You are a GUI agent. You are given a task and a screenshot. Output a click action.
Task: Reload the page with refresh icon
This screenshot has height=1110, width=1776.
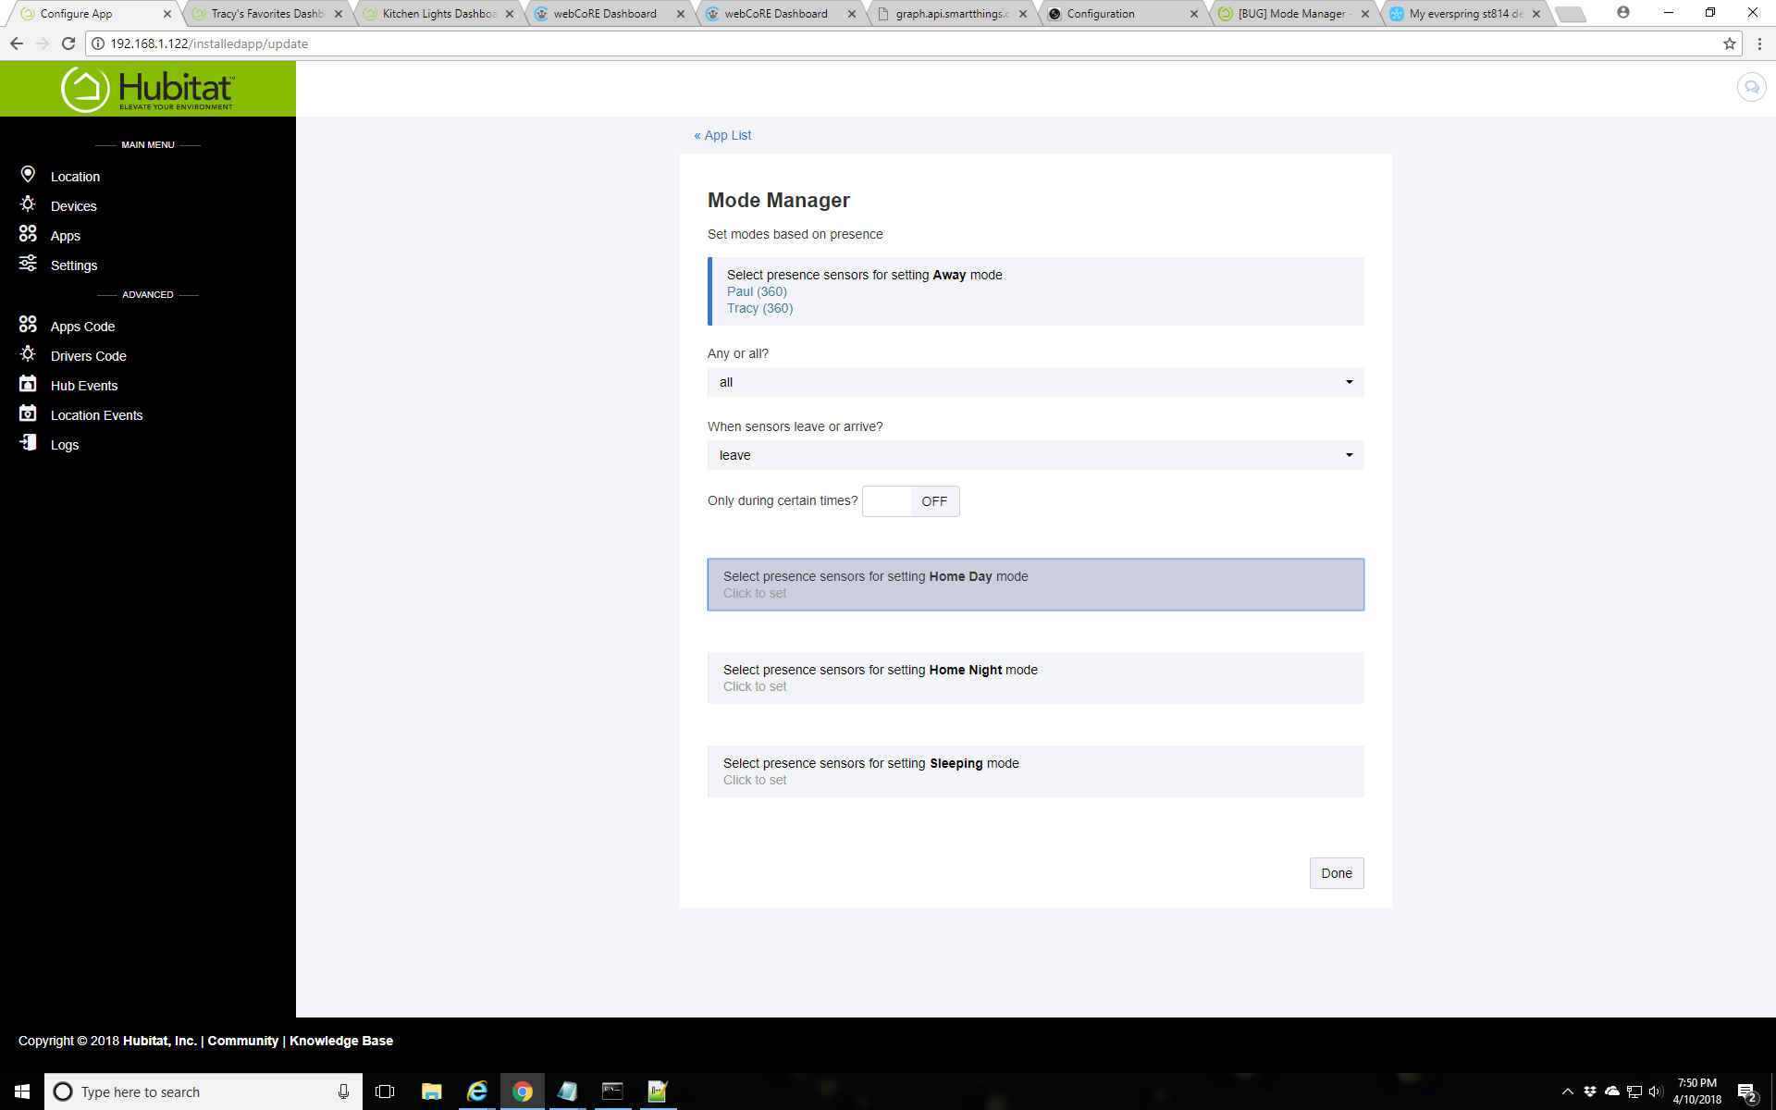(68, 43)
